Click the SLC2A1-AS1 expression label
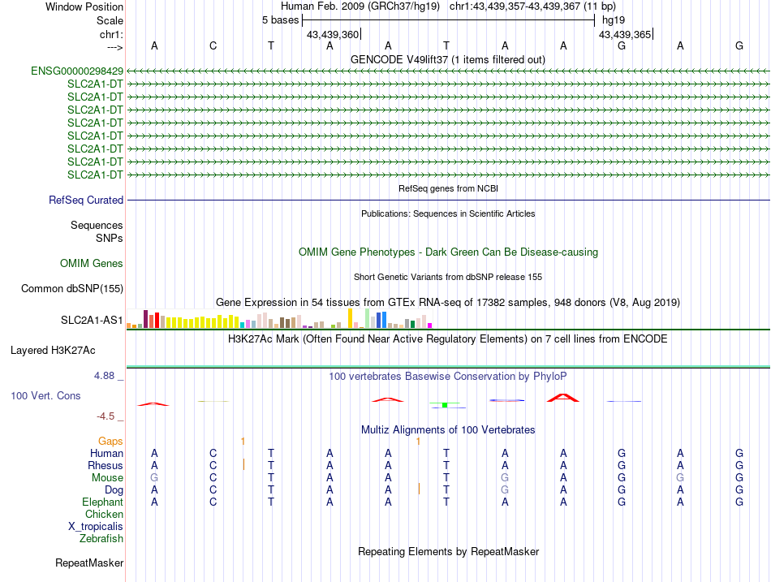 92,321
